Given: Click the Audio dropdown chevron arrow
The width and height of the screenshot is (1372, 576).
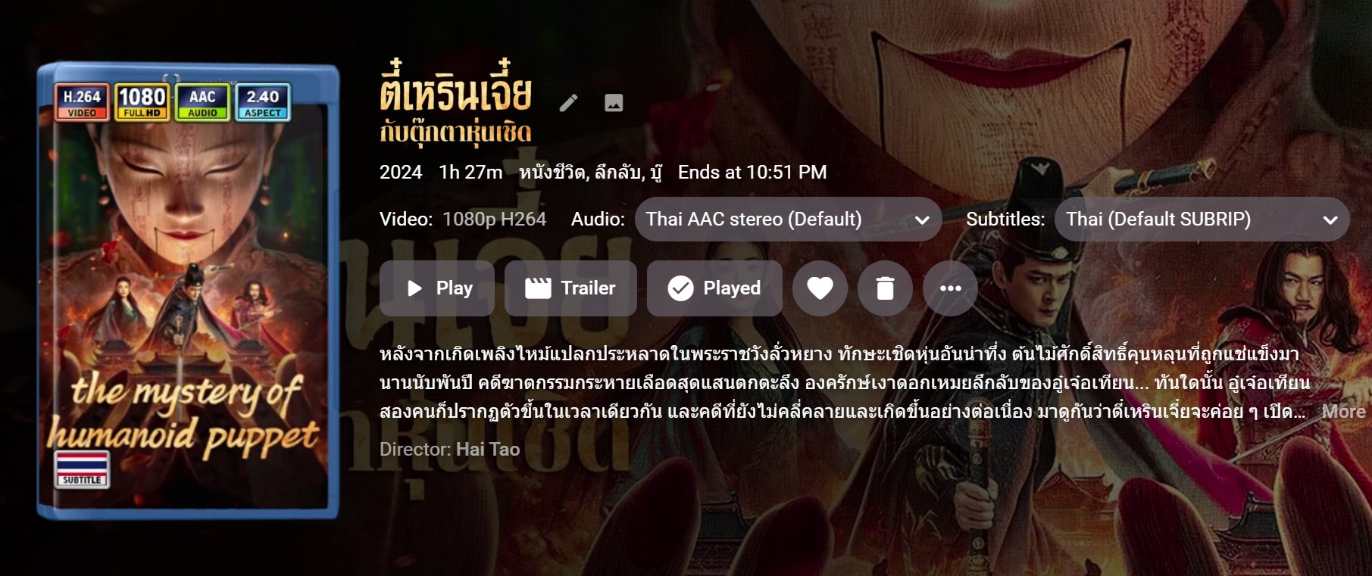Looking at the screenshot, I should [x=922, y=220].
